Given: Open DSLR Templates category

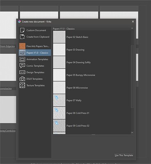Looking at the screenshot, I should 35,79.
